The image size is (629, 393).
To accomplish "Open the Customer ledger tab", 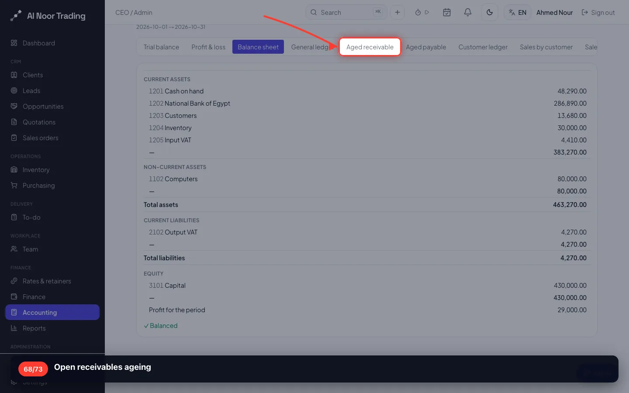I will (x=483, y=47).
